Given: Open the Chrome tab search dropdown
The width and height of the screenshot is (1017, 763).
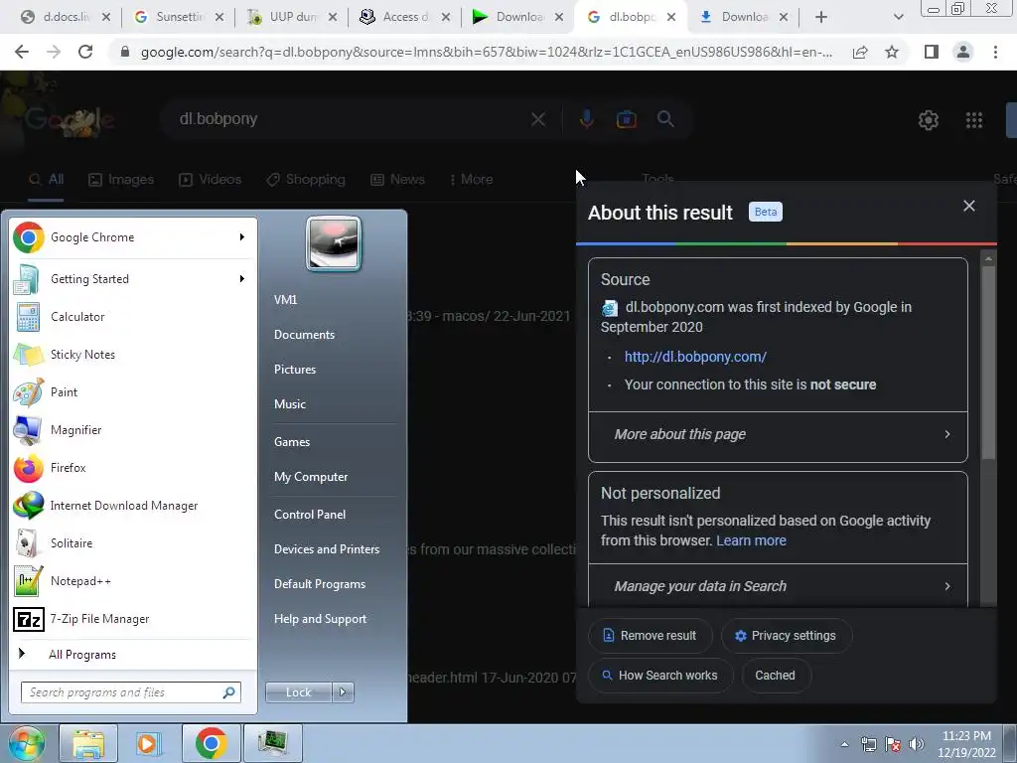Looking at the screenshot, I should click(898, 17).
